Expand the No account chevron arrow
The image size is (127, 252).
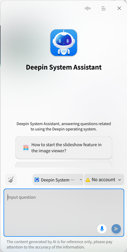pos(120,180)
